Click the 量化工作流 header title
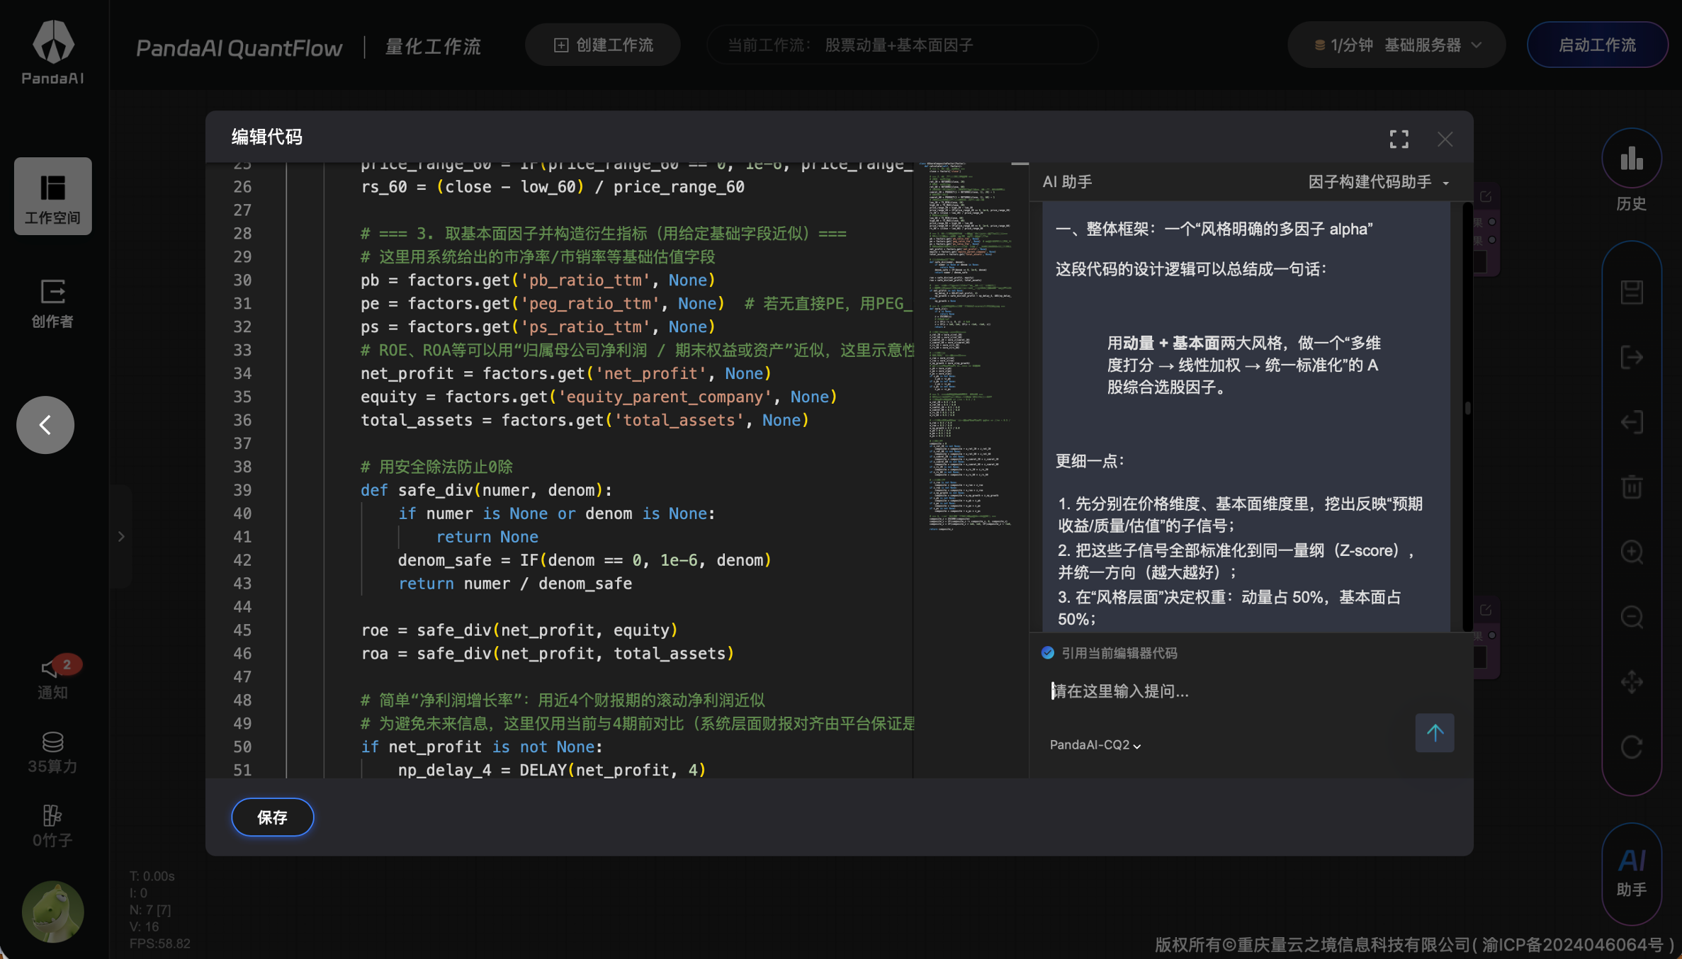This screenshot has height=959, width=1682. (433, 47)
